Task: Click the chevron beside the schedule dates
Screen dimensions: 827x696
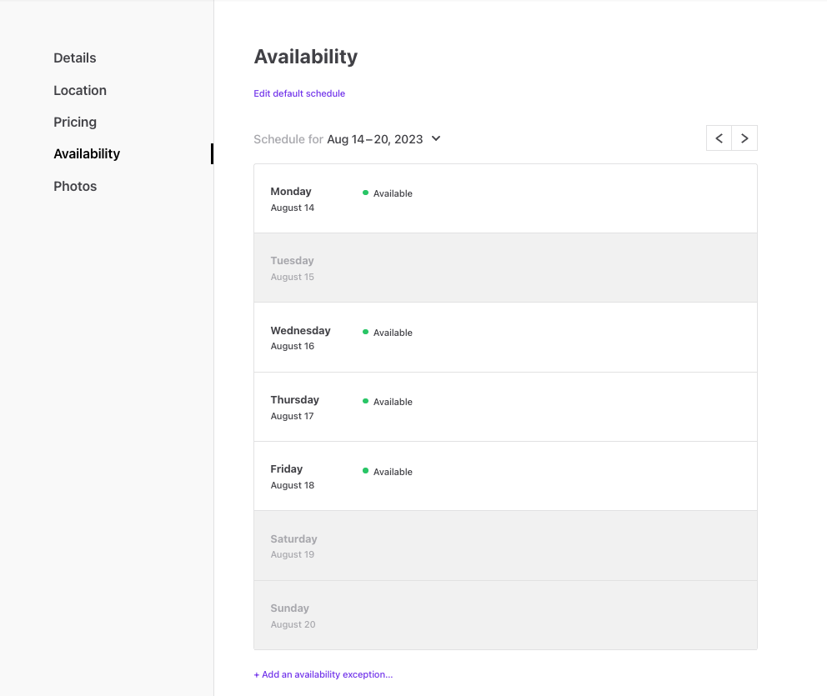Action: tap(436, 138)
